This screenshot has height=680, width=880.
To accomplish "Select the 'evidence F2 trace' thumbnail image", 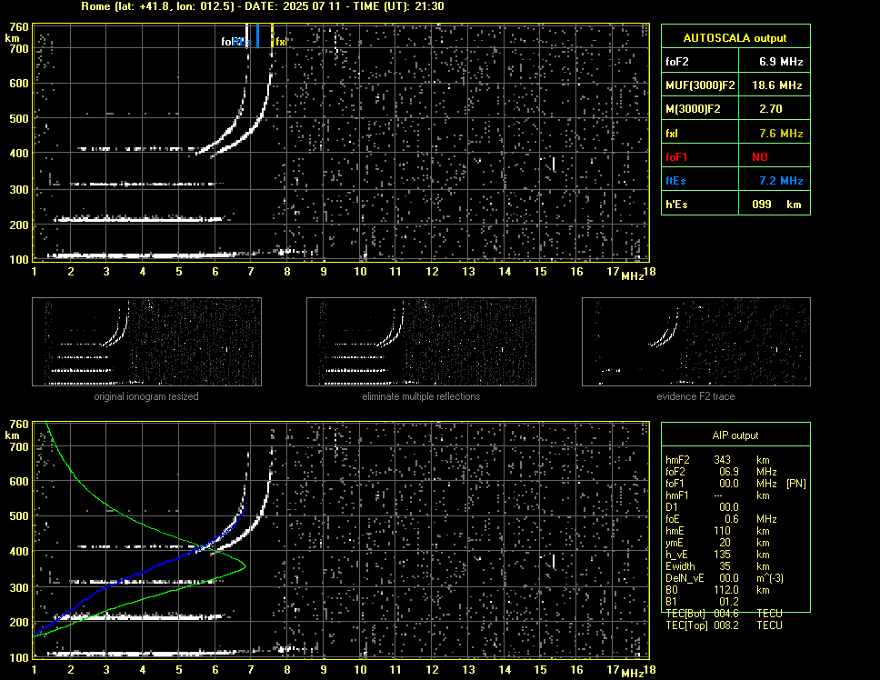I will coord(696,342).
